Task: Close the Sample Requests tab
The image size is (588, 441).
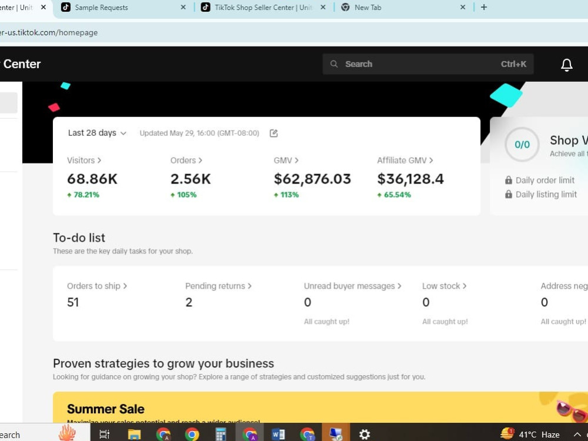Action: (x=183, y=7)
